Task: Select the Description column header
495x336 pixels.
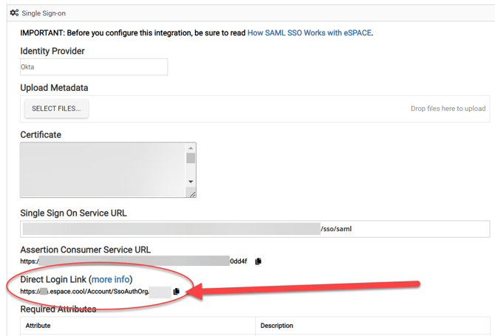Action: point(276,326)
